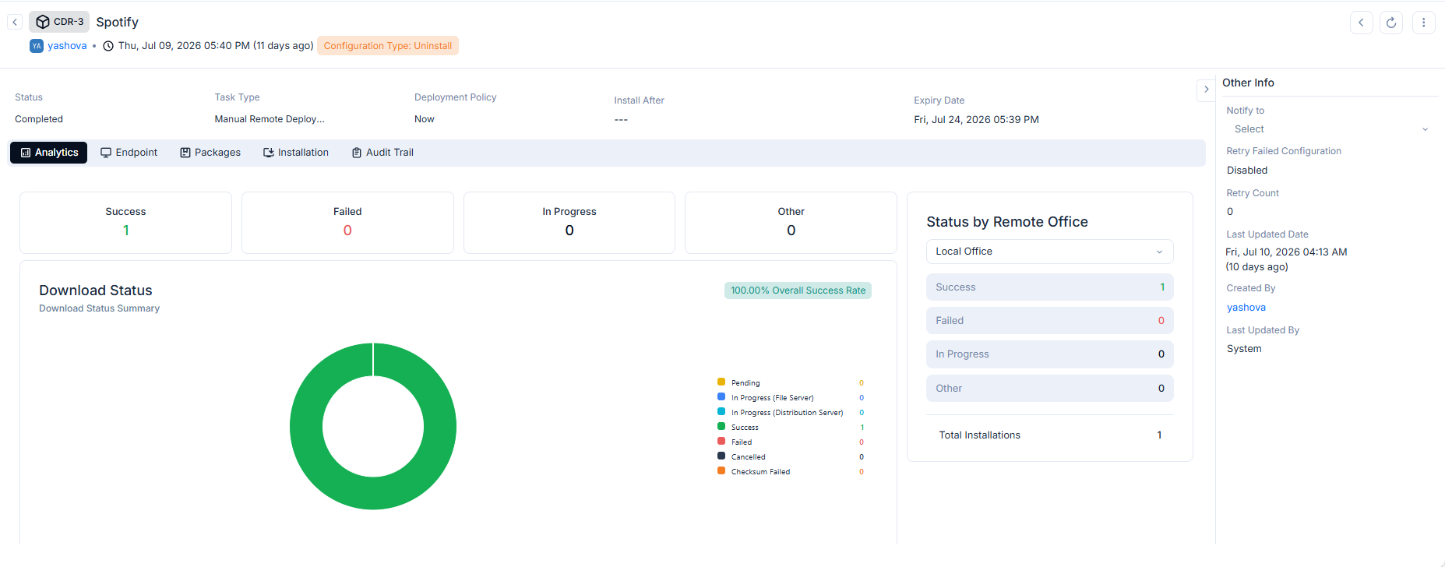The image size is (1445, 567).
Task: Click the CDR-3 package cube icon
Action: pyautogui.click(x=43, y=22)
